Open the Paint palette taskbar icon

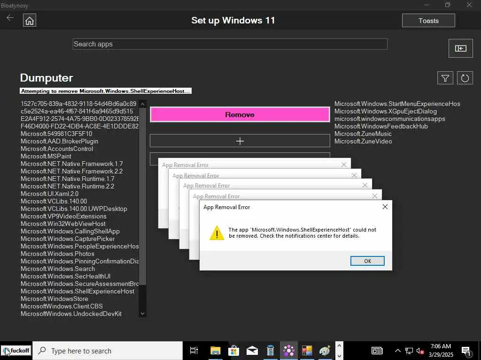coord(325,351)
